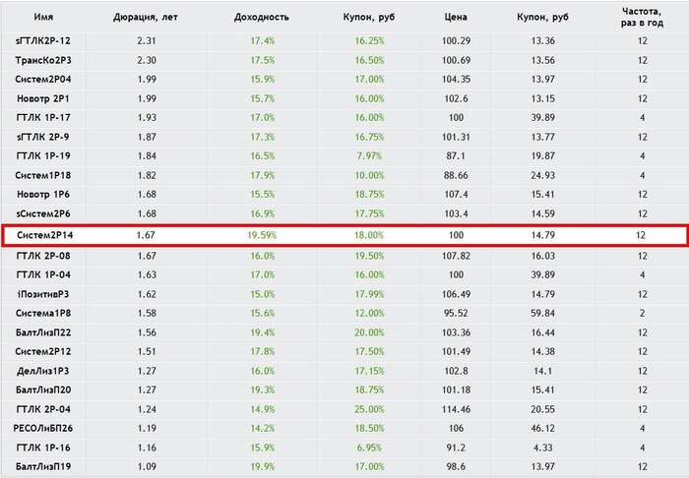The width and height of the screenshot is (689, 478).
Task: Select the iПозитивР3 bond name
Action: pyautogui.click(x=43, y=294)
